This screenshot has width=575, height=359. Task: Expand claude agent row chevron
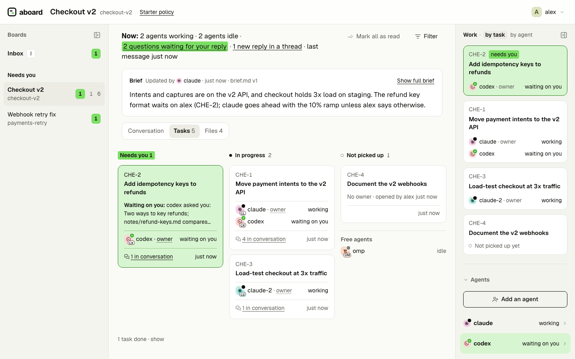565,323
